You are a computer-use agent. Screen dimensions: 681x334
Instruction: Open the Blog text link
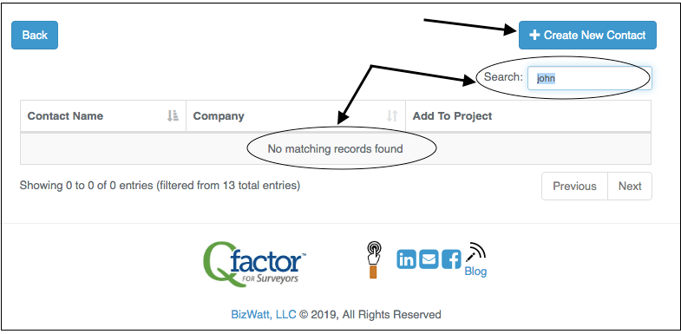coord(475,272)
